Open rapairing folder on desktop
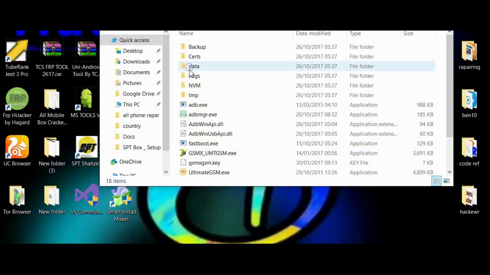 (x=469, y=55)
